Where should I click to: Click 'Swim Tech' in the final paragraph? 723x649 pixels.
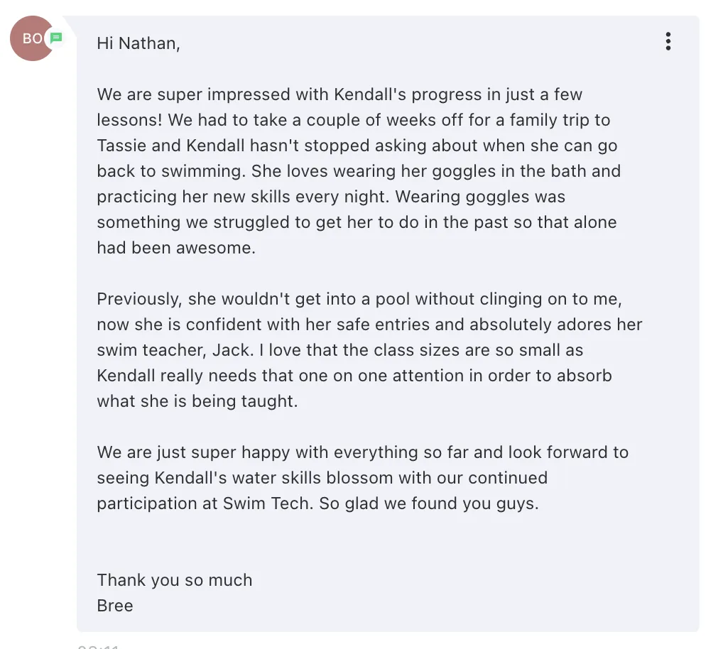coord(268,503)
